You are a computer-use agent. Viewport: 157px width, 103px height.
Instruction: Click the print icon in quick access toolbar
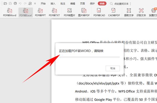click(15, 4)
